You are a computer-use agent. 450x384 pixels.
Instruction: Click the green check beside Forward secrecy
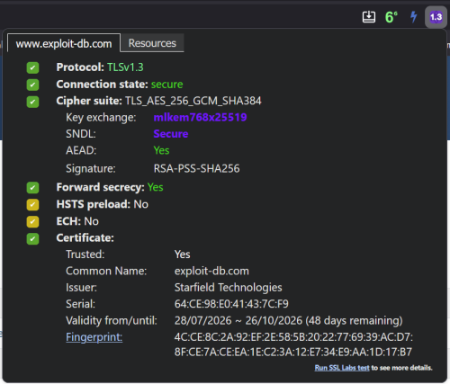point(32,188)
